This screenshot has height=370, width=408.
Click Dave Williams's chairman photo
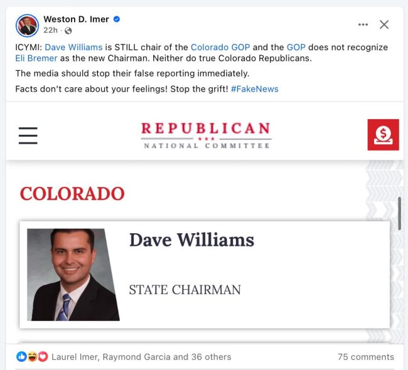[73, 275]
